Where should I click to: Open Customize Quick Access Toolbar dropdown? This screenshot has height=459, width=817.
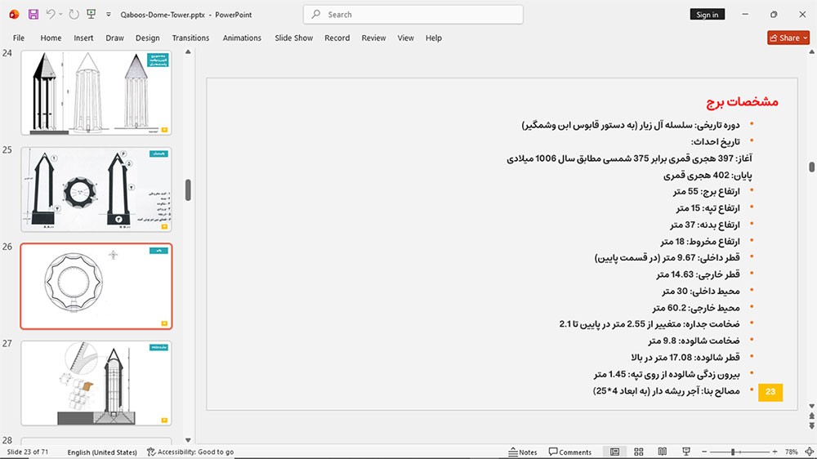pyautogui.click(x=109, y=15)
